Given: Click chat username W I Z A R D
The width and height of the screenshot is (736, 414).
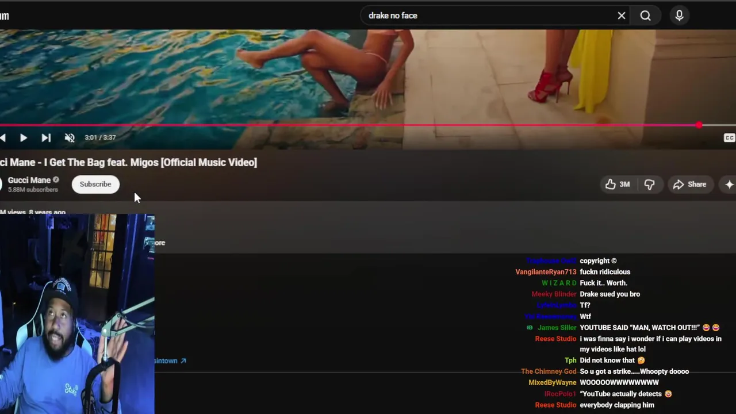Looking at the screenshot, I should click(x=559, y=283).
